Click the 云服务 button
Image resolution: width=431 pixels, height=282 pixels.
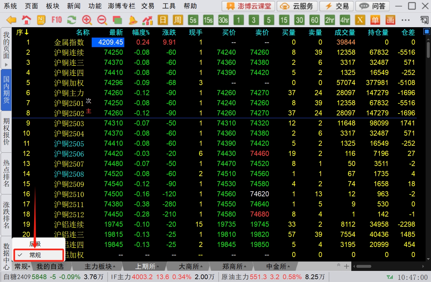click(x=297, y=6)
